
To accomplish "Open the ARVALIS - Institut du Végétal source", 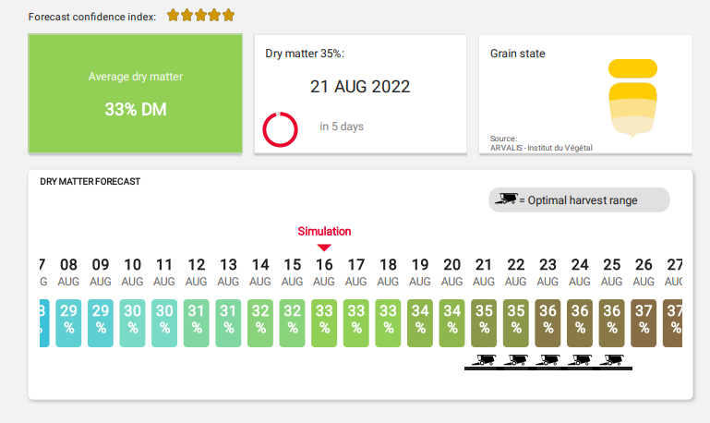I will tap(541, 148).
